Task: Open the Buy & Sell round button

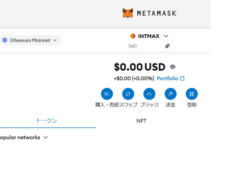Action: [107, 94]
